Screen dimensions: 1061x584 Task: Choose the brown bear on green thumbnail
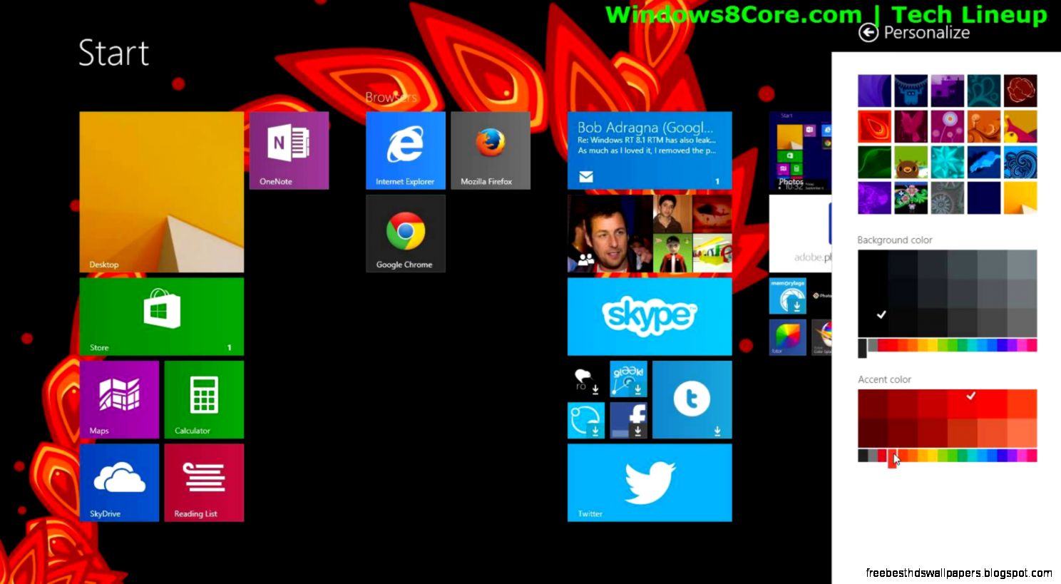pyautogui.click(x=911, y=162)
